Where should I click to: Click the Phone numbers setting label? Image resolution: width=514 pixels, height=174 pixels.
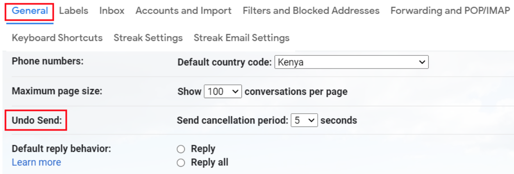[x=48, y=62]
